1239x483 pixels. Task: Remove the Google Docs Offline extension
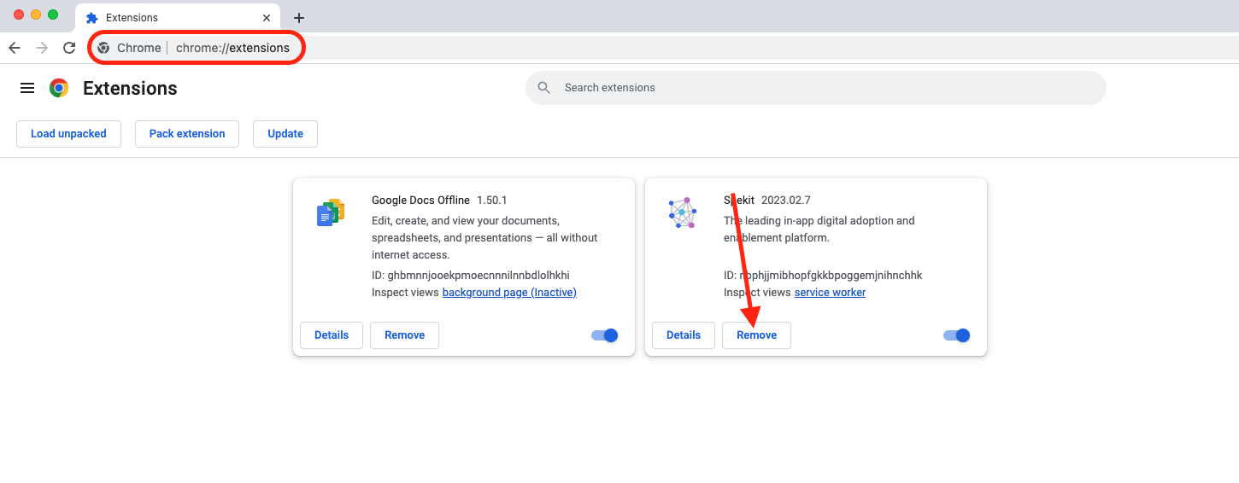click(x=404, y=335)
